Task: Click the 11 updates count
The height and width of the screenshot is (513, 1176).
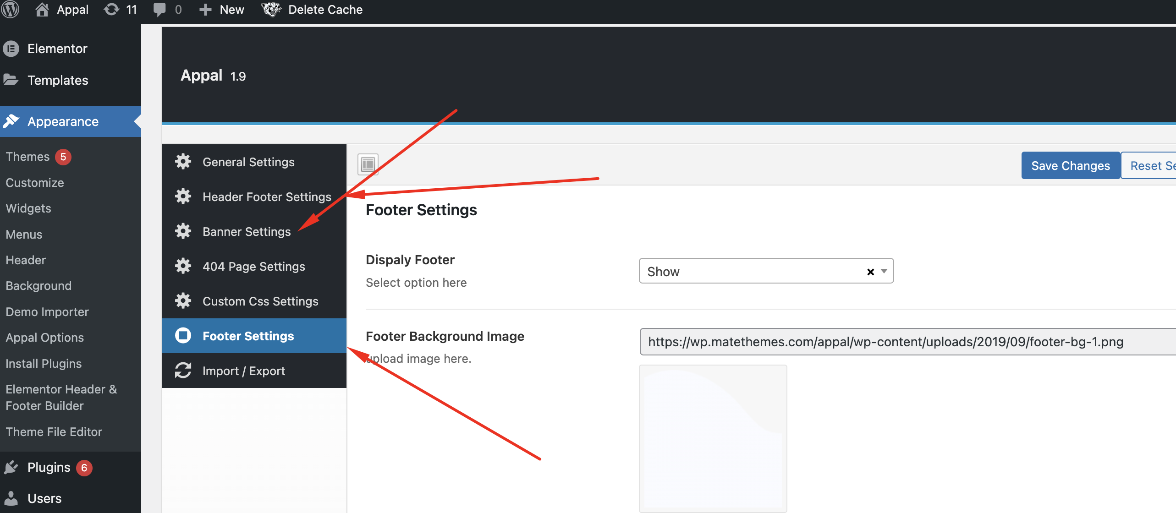Action: (x=132, y=10)
